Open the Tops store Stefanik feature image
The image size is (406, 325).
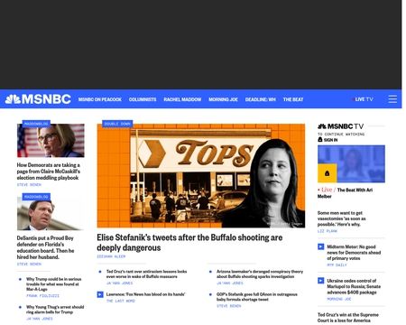(201, 175)
